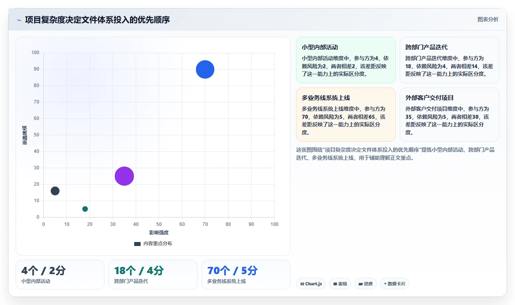Click the 18个 / 4分 stat card
Screen dimensions: 515x305
[x=153, y=274]
